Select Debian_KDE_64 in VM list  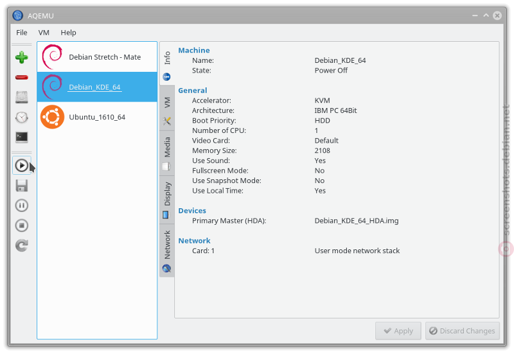(x=97, y=87)
